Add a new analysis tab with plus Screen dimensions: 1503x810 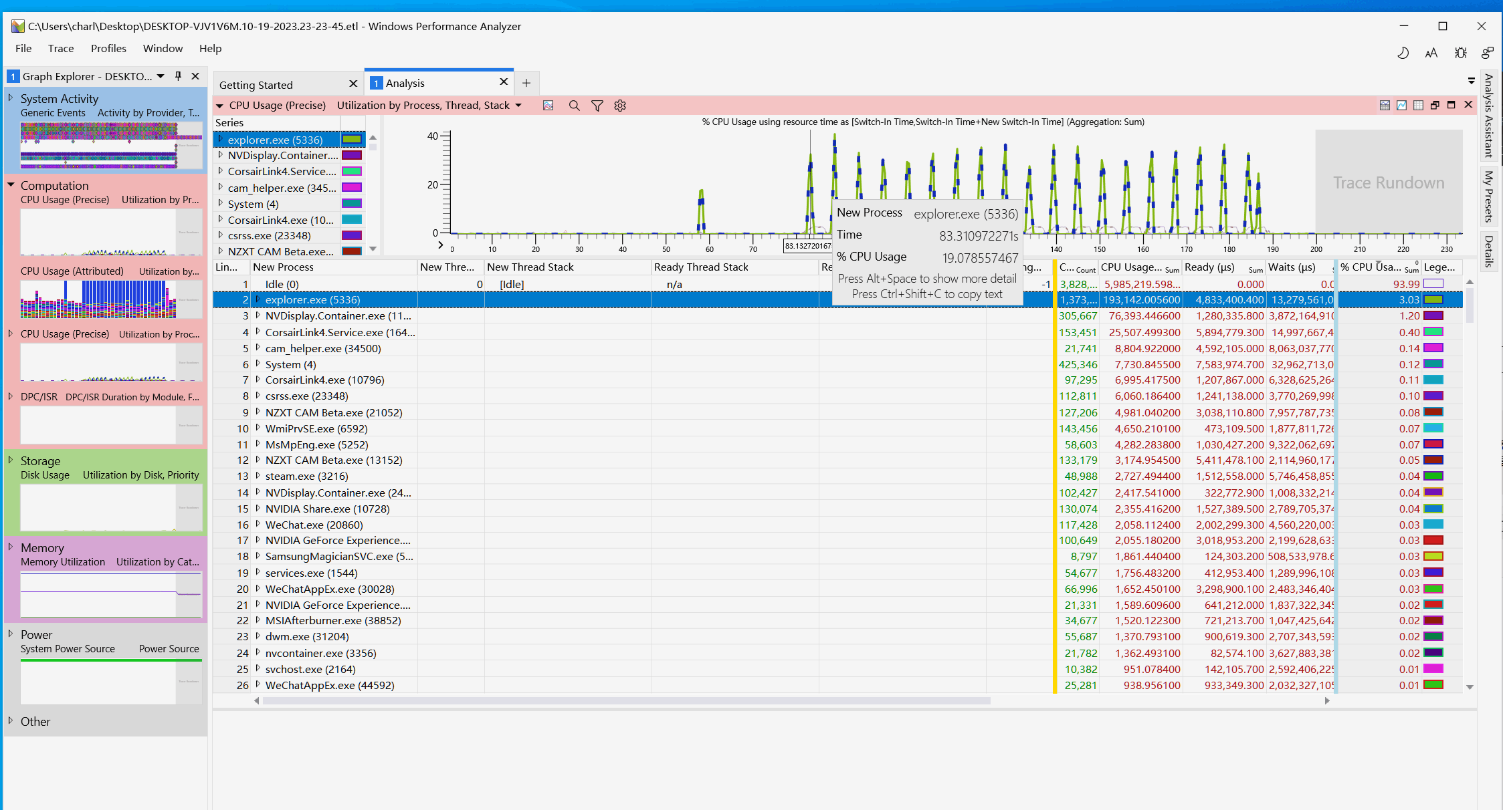click(526, 83)
